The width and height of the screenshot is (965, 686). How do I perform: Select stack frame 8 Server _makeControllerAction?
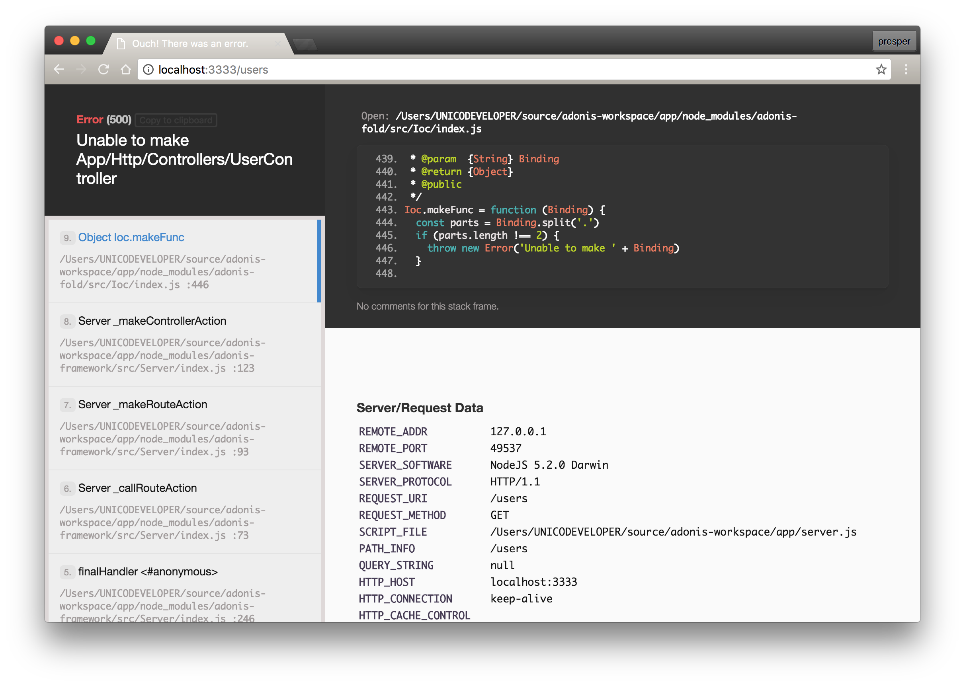[x=152, y=321]
